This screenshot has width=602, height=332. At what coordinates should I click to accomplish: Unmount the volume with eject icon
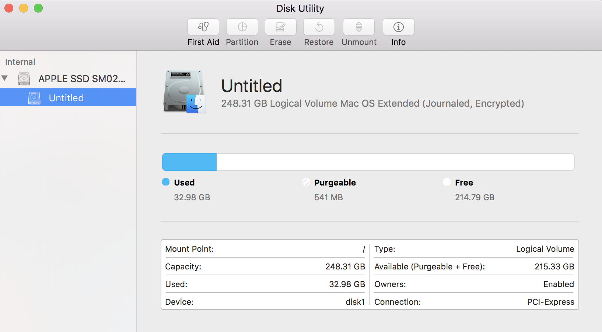point(359,27)
